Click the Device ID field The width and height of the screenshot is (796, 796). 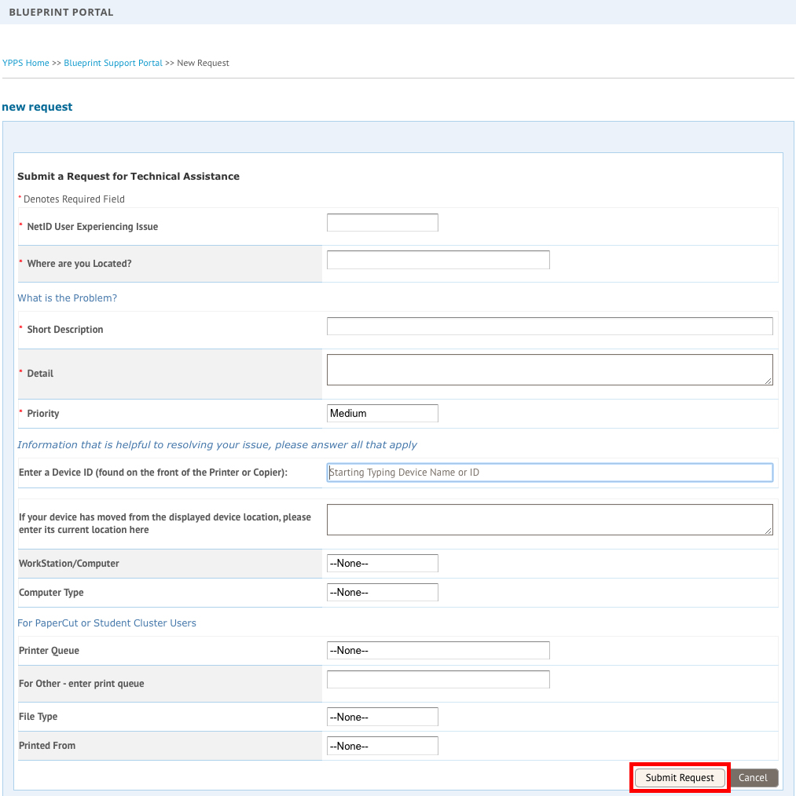[x=549, y=472]
